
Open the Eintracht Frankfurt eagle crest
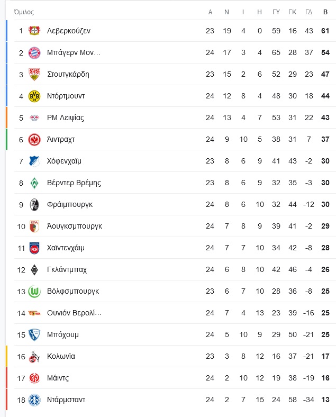(x=34, y=140)
